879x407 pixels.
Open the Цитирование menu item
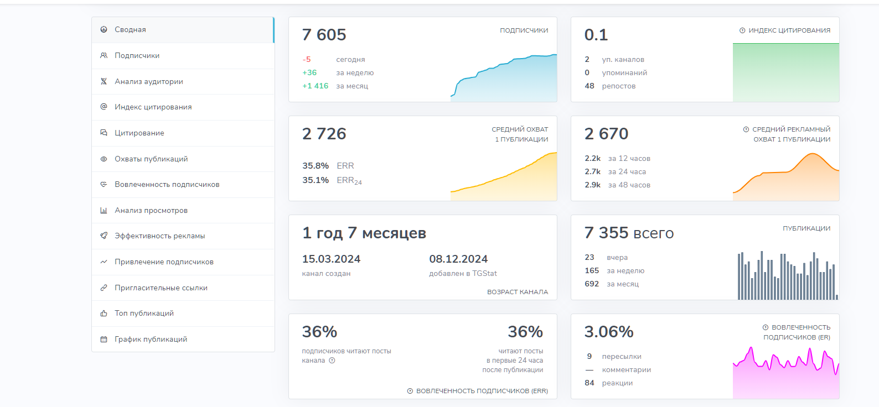tap(139, 133)
